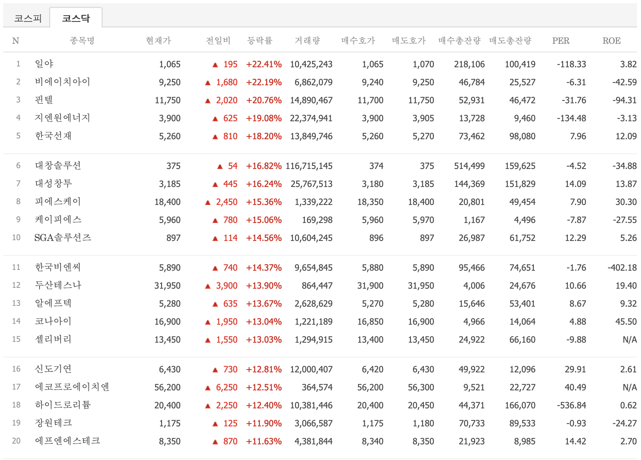The width and height of the screenshot is (641, 460).
Task: Open stock 에코프로에이치엔
Action: [x=72, y=387]
